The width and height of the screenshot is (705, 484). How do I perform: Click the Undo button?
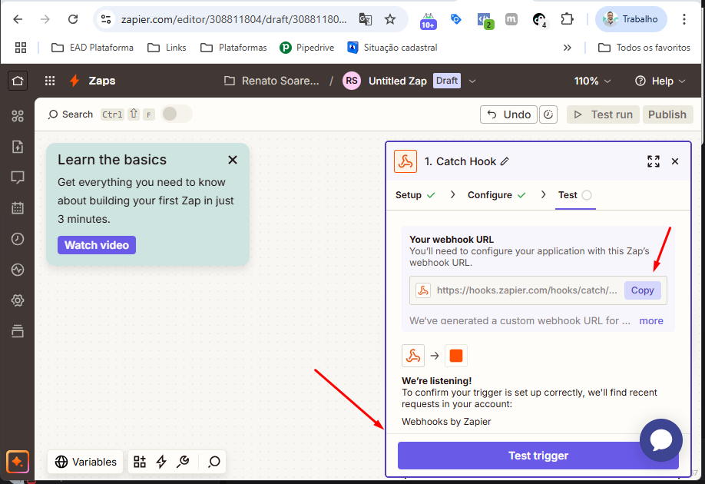click(x=508, y=114)
